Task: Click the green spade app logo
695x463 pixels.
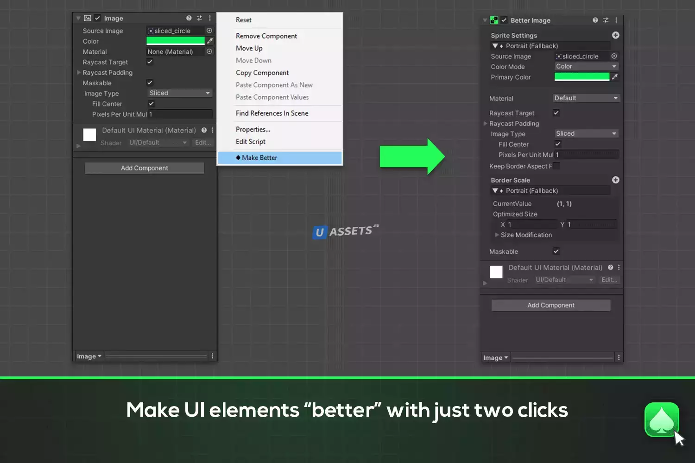Action: click(x=662, y=419)
